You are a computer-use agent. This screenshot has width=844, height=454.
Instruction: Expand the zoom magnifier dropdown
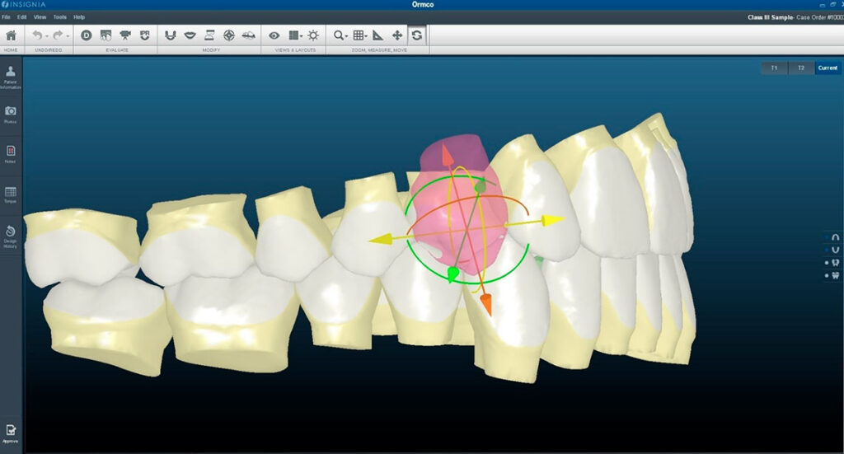click(340, 35)
